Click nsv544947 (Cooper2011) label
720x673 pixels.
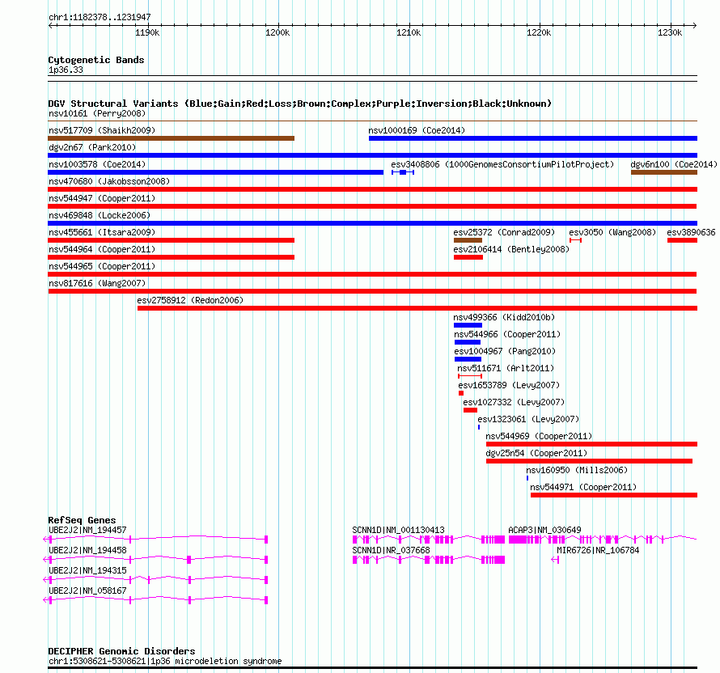(102, 198)
